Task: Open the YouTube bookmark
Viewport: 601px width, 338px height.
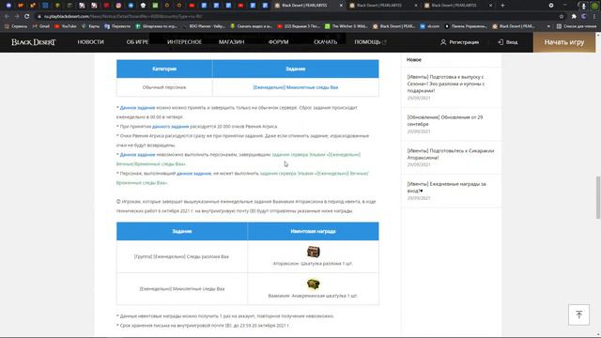Action: pos(66,26)
